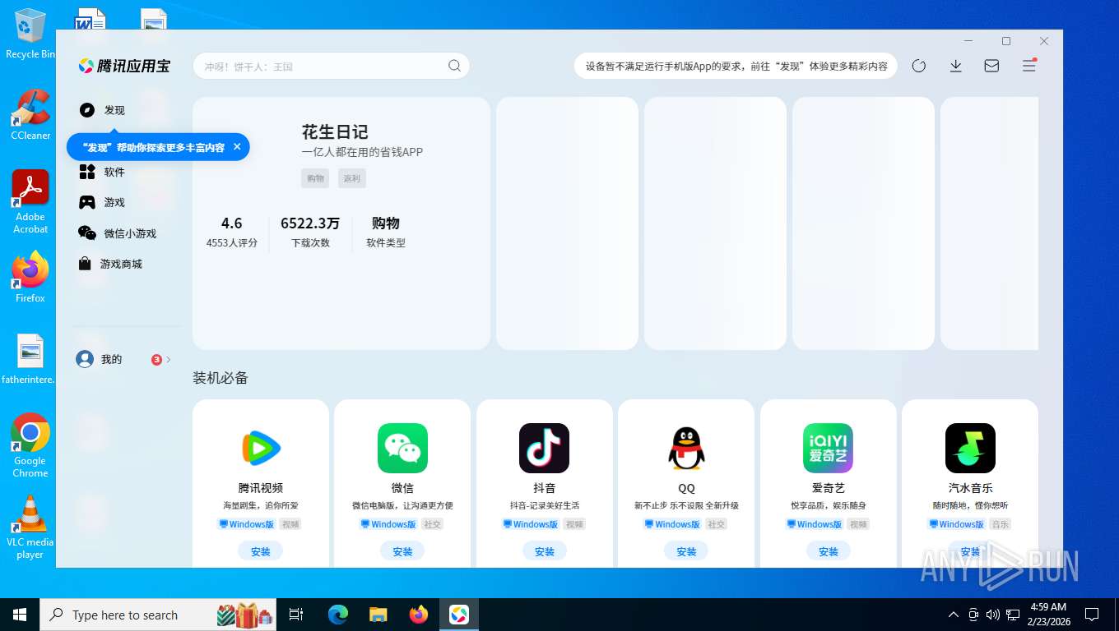Click the 4.6 rating value
Screen dimensions: 1119x631
pyautogui.click(x=232, y=223)
